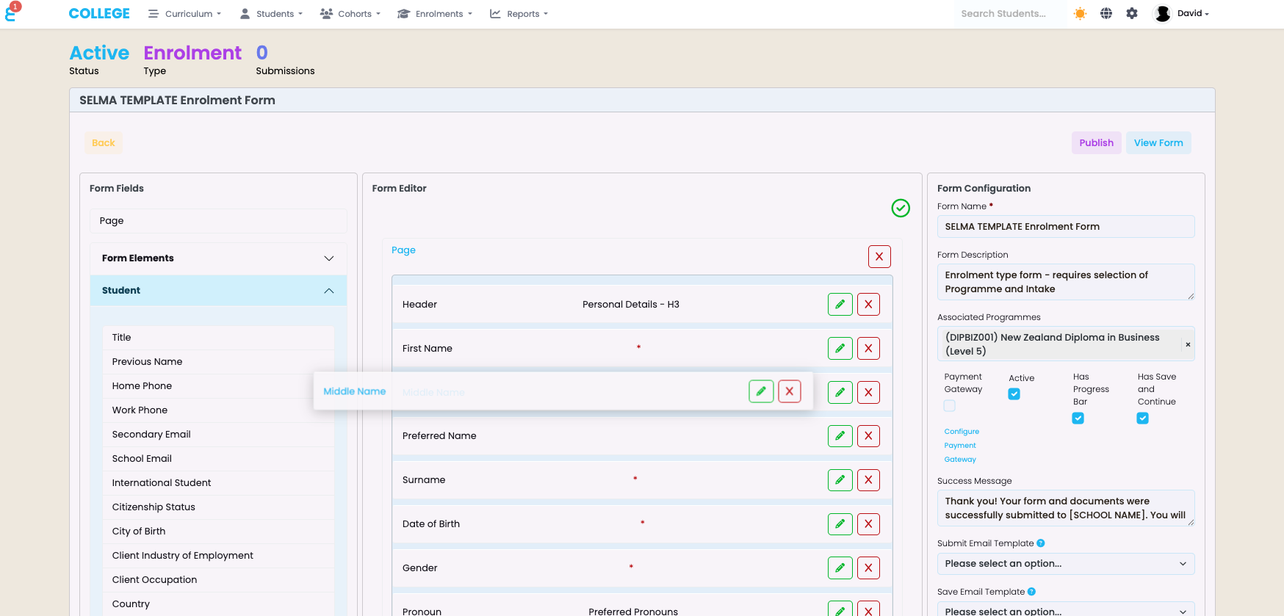Screen dimensions: 1284x616
Task: Uncheck the Active checkbox
Action: [1014, 394]
